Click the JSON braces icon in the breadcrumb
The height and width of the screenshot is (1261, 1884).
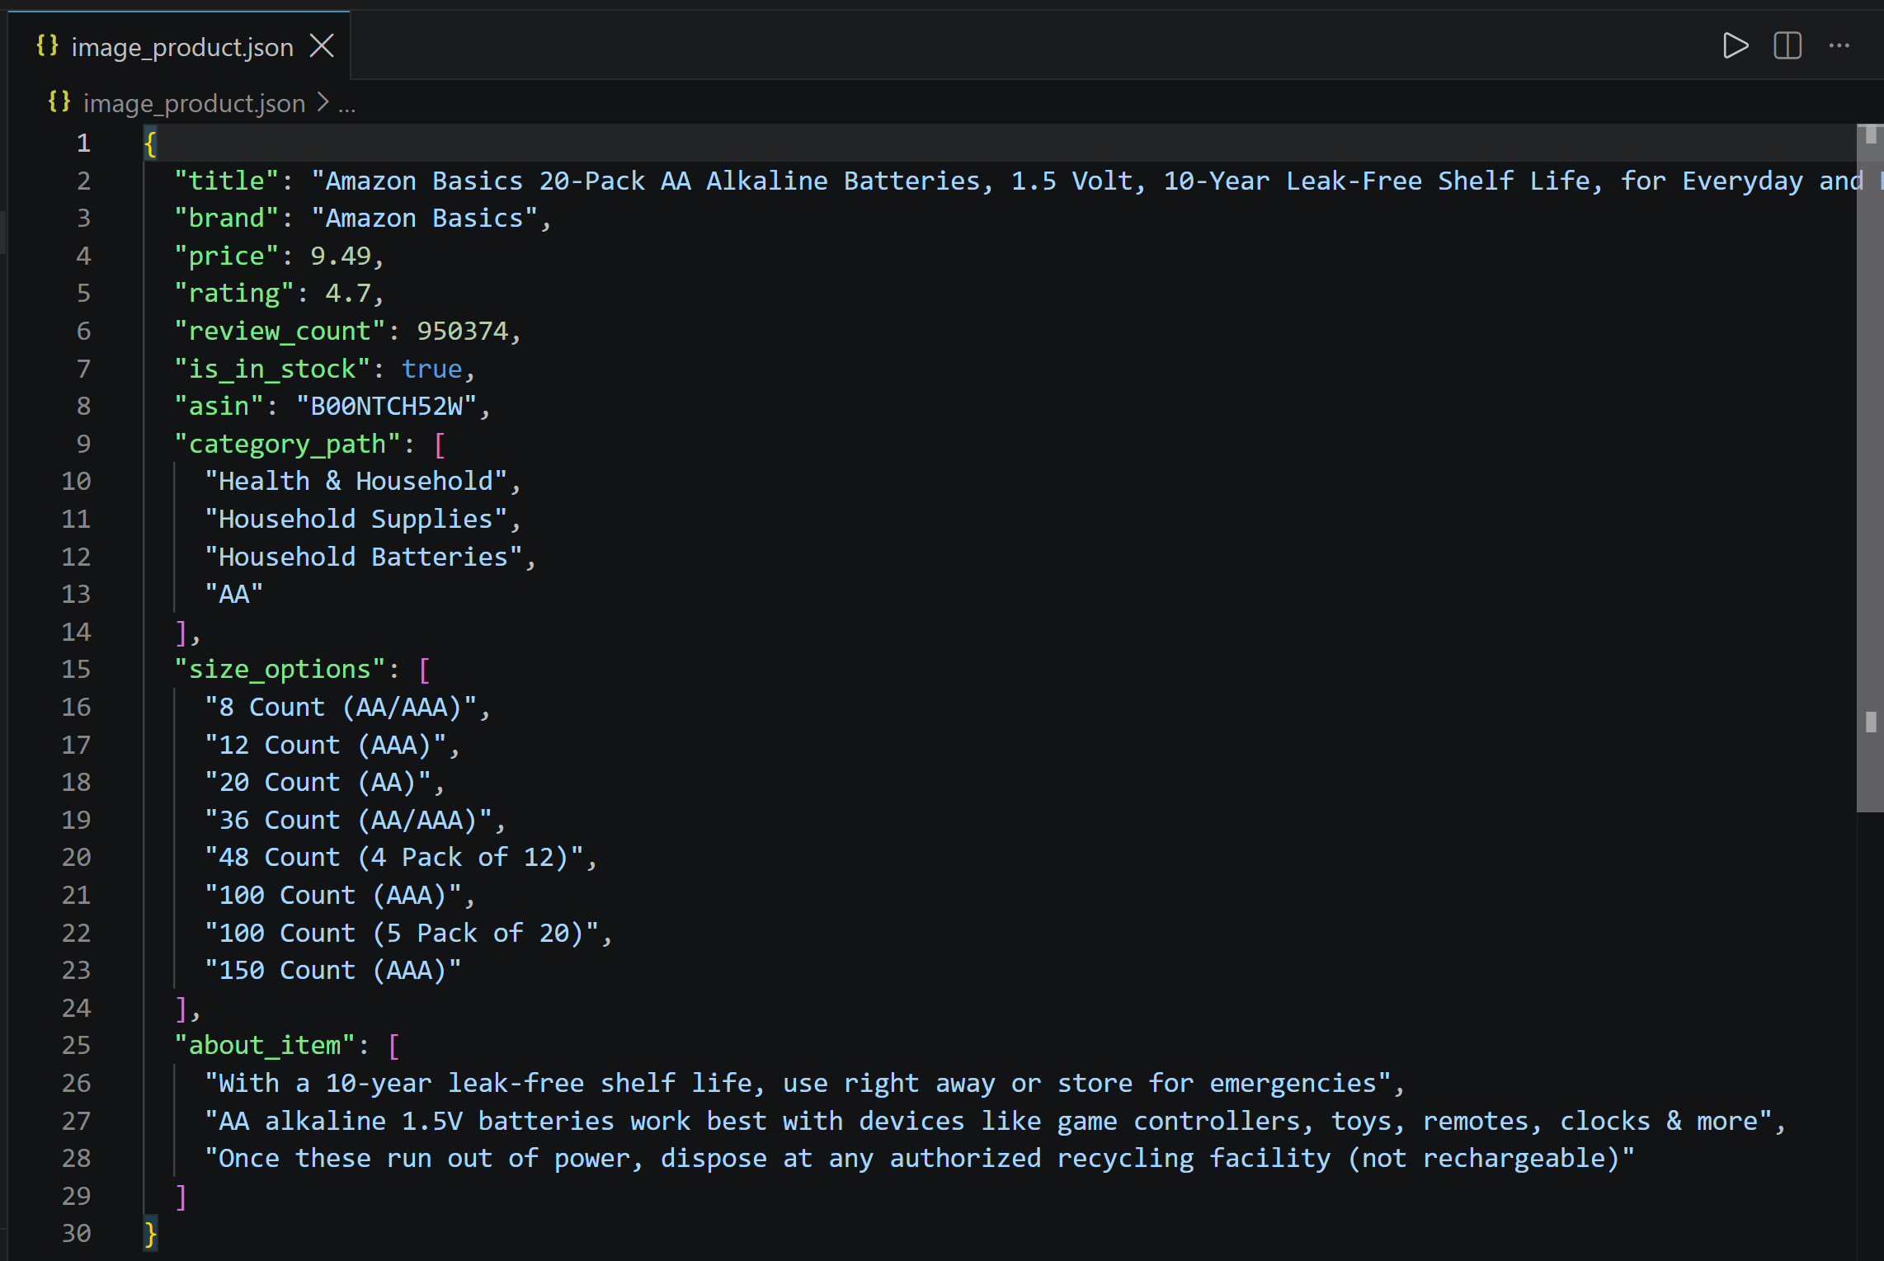pyautogui.click(x=59, y=102)
